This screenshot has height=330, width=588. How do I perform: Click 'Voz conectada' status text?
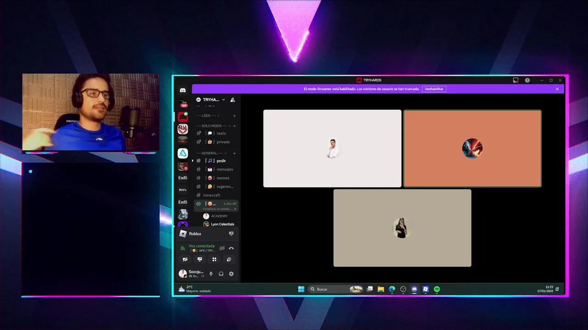202,246
